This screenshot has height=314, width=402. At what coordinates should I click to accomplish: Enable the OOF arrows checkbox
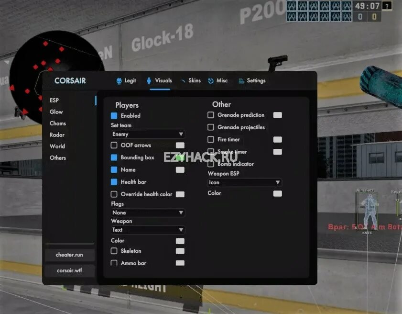114,146
